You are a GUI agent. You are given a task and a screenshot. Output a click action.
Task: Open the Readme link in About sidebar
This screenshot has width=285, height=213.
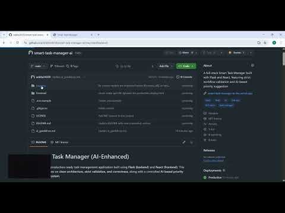pyautogui.click(x=211, y=114)
